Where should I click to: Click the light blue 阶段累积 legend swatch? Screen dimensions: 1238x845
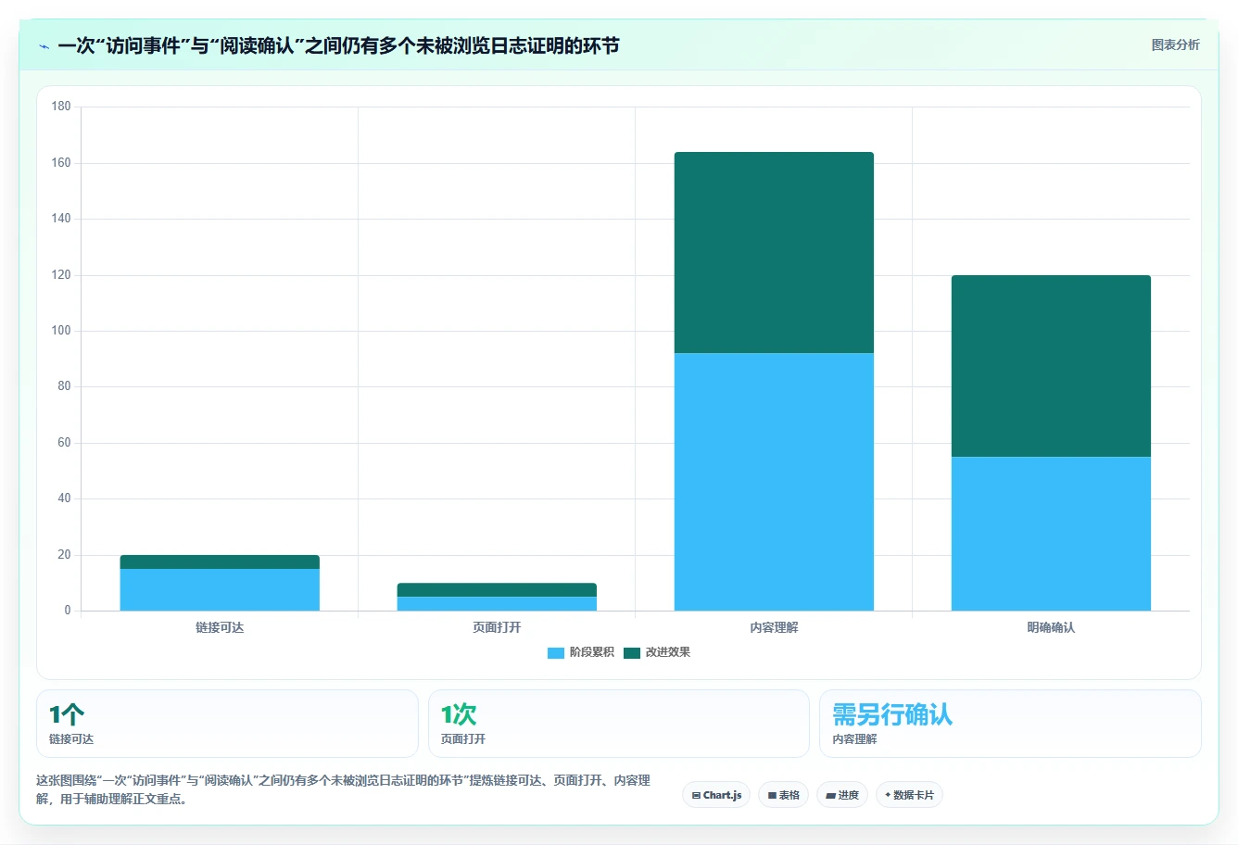(556, 653)
